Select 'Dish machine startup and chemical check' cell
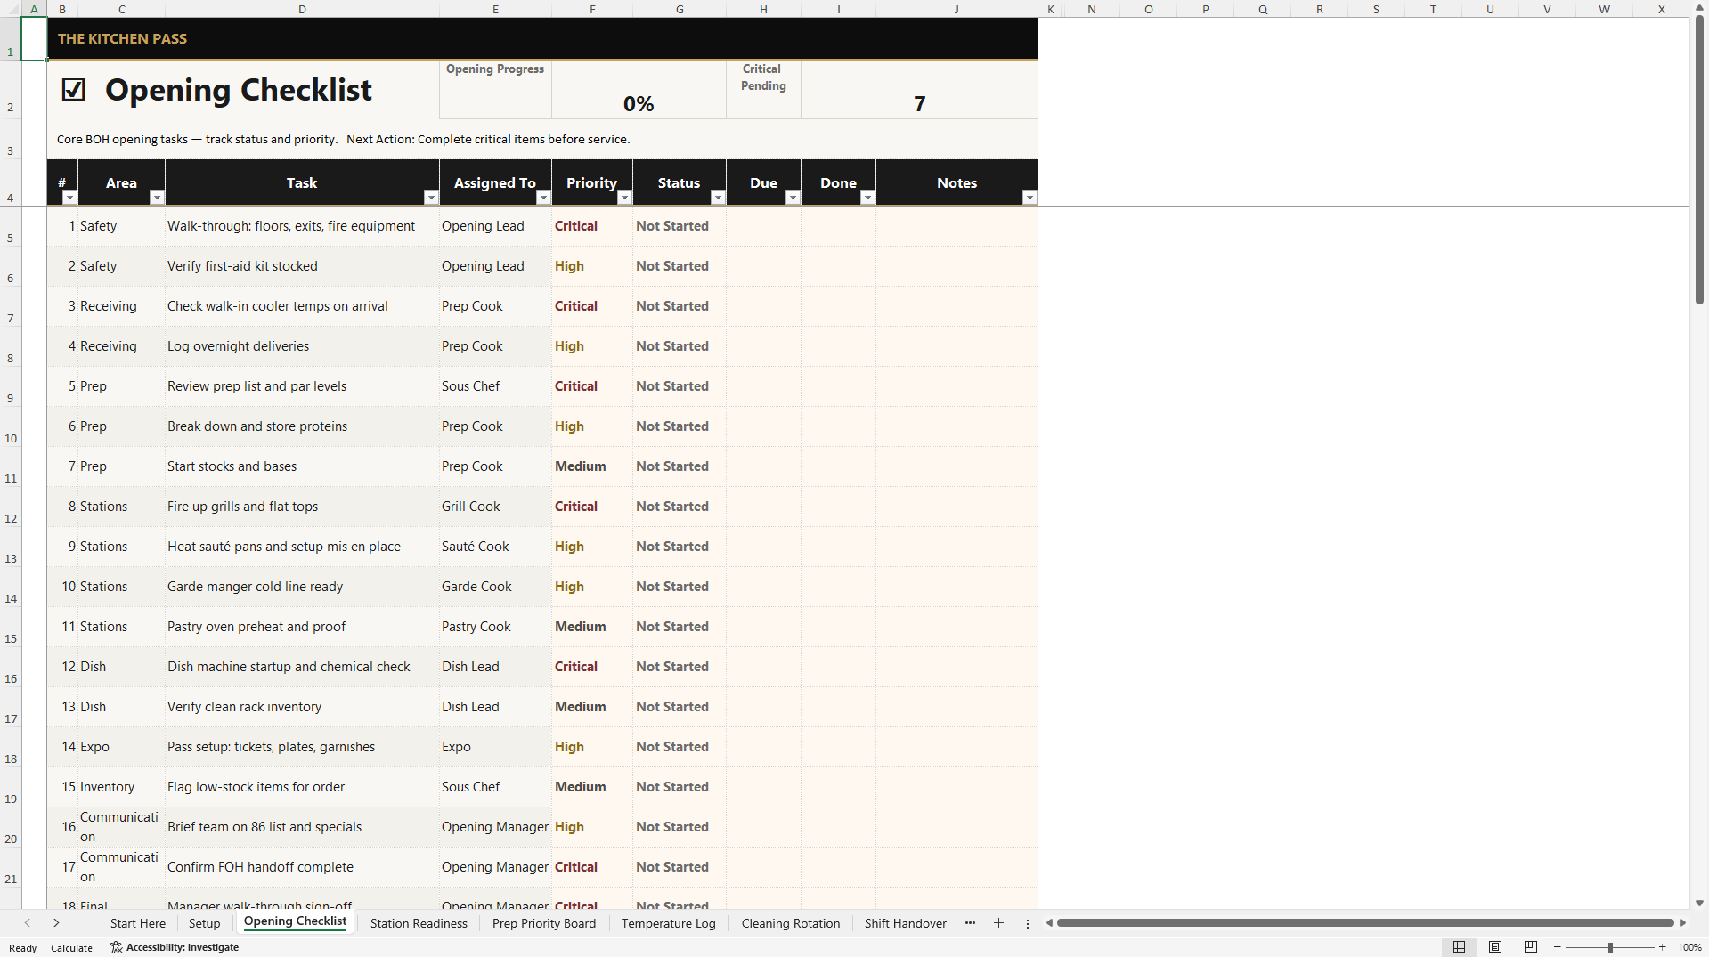Screen dimensions: 1709x957 [302, 667]
